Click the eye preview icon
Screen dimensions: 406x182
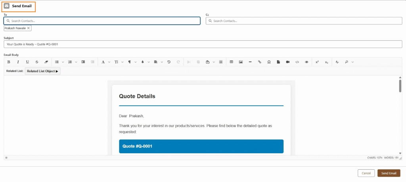coord(306,62)
